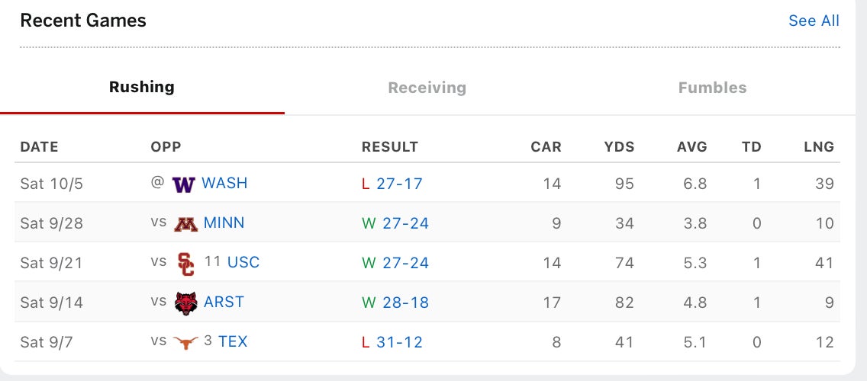
Task: Open the USC team link
Action: (x=243, y=263)
